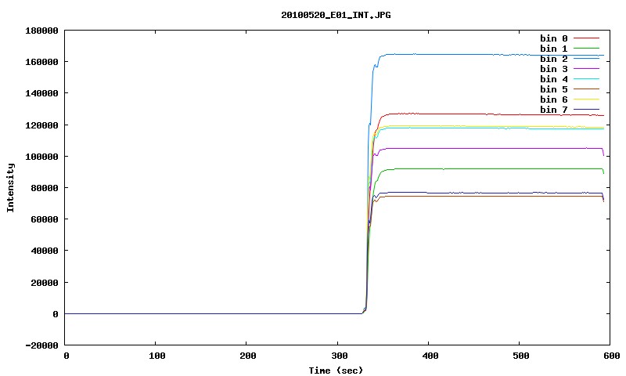Click the 20000 y-axis tick label
The height and width of the screenshot is (376, 626).
pyautogui.click(x=45, y=283)
